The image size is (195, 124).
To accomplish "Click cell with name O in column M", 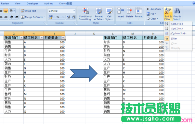I will pos(133,94).
